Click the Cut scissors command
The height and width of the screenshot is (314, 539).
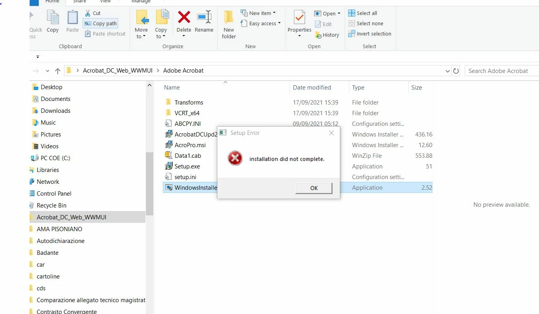[x=93, y=13]
